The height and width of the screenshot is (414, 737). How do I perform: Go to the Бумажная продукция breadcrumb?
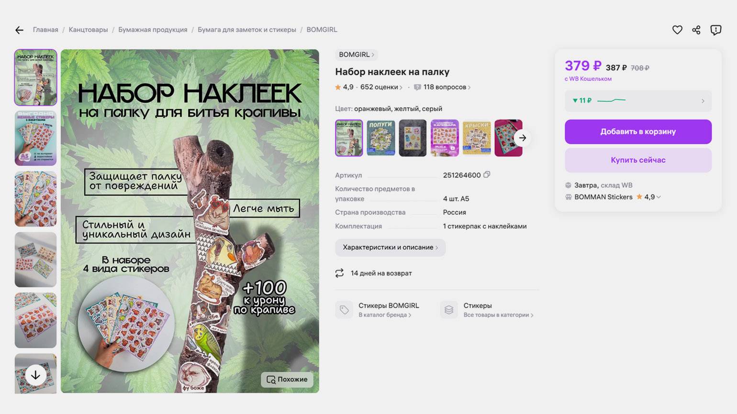tap(153, 30)
